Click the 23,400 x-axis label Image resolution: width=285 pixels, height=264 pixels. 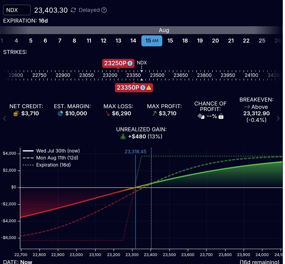tap(150, 255)
